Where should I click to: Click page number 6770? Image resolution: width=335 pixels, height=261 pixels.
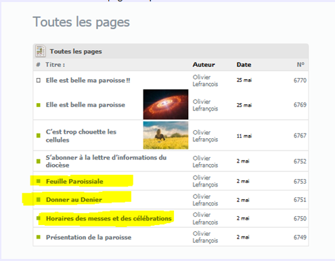click(300, 81)
